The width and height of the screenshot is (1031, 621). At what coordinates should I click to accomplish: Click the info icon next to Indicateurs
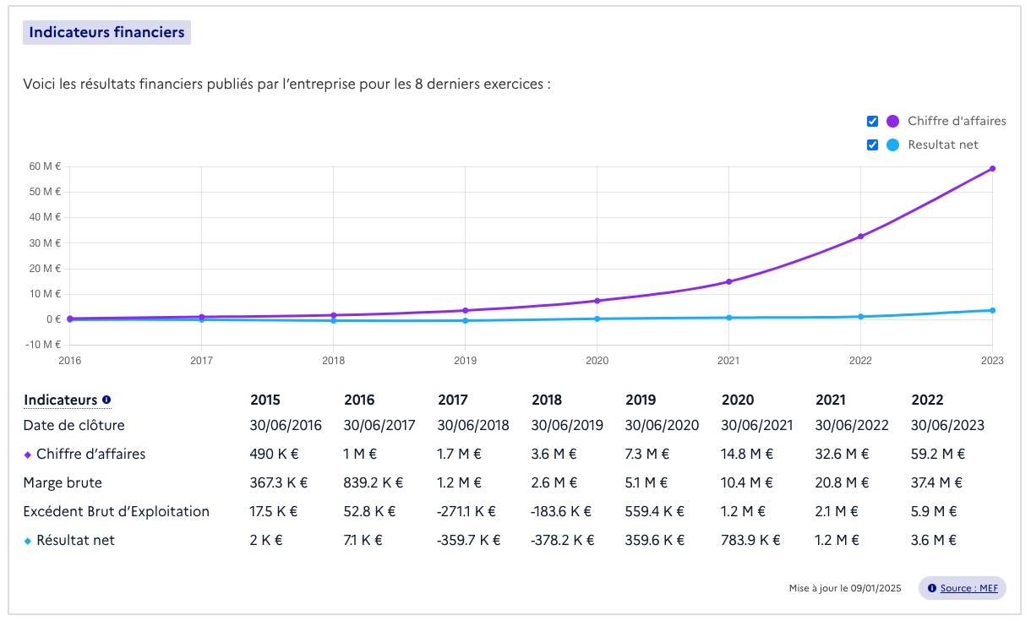click(106, 400)
